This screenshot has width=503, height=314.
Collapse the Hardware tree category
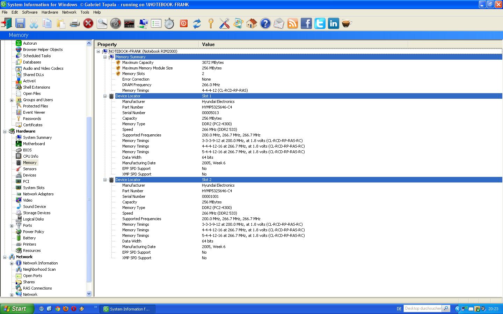[5, 132]
